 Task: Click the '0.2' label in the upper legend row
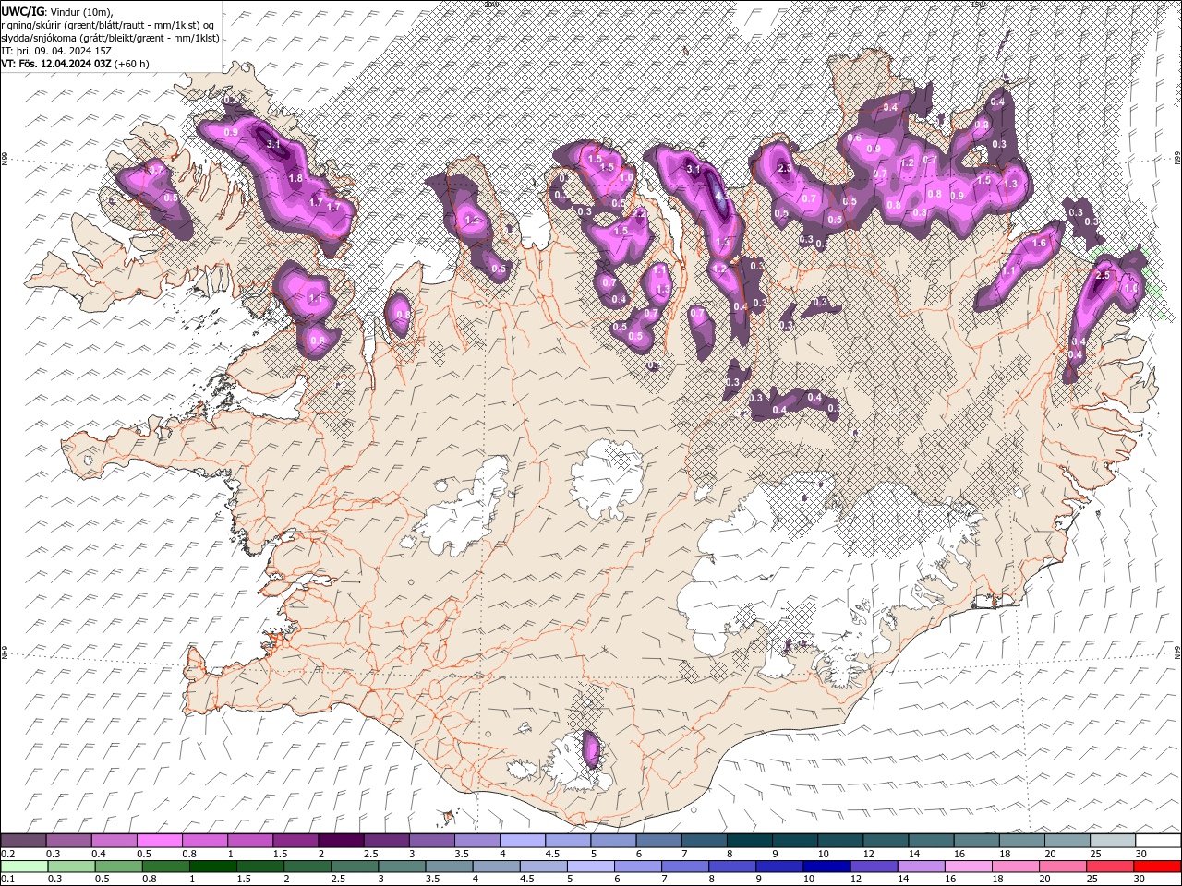(7, 854)
